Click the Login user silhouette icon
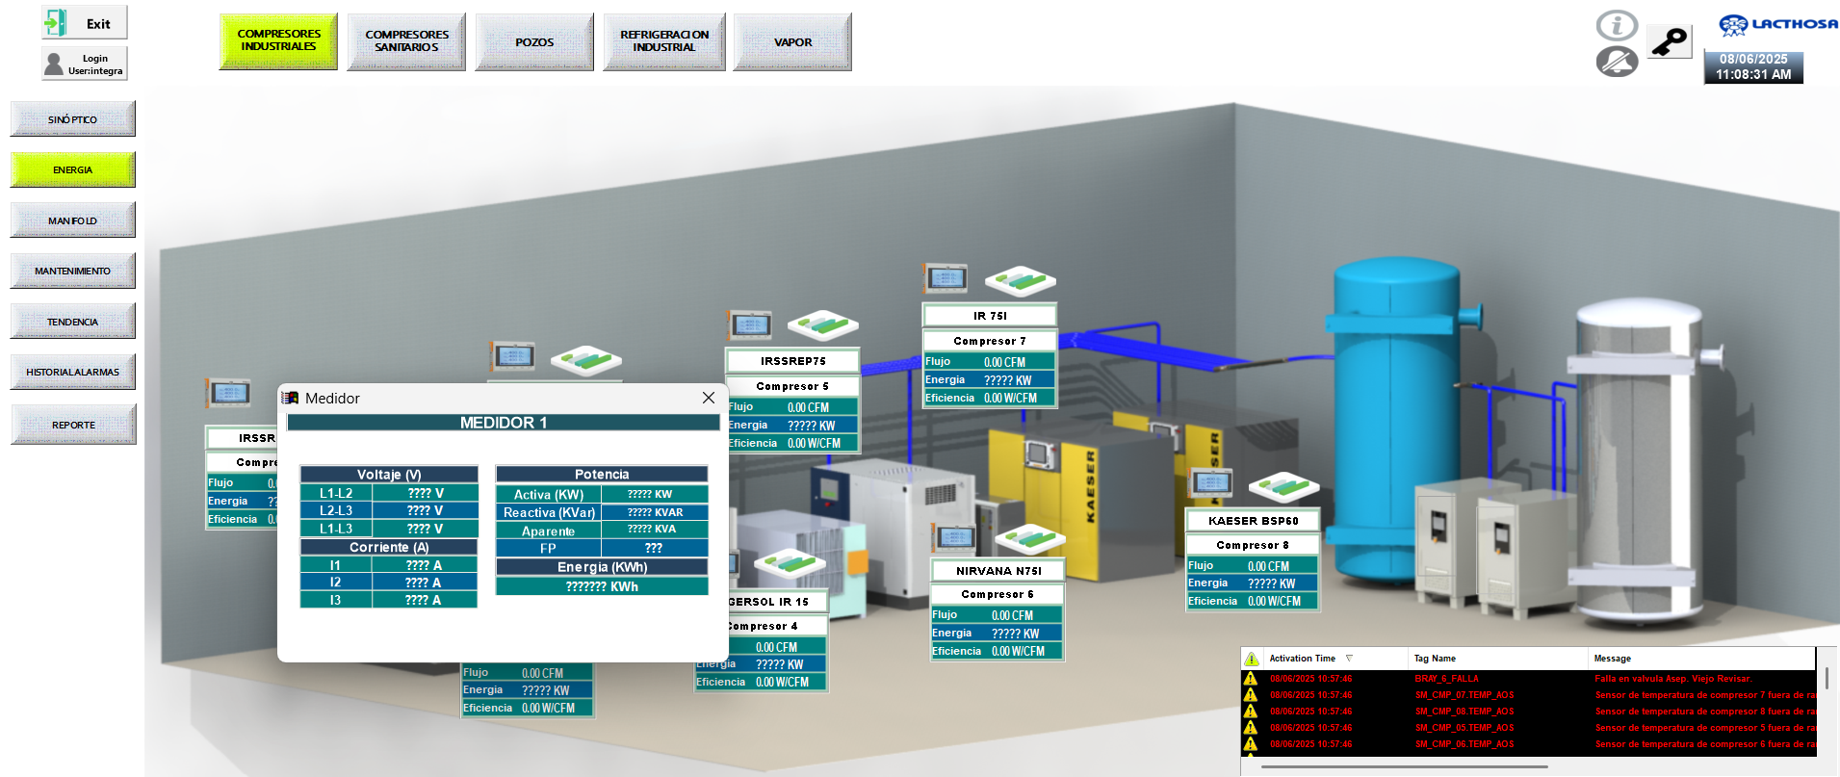The image size is (1840, 777). [54, 65]
